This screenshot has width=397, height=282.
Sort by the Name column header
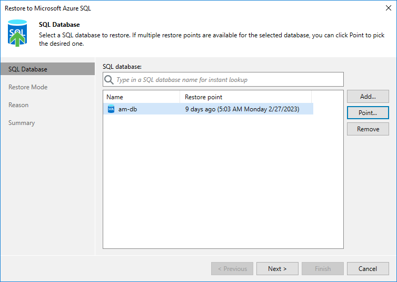point(141,97)
